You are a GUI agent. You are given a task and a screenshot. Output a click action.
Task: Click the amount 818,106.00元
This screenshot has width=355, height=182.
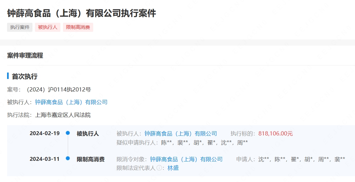pos(276,134)
